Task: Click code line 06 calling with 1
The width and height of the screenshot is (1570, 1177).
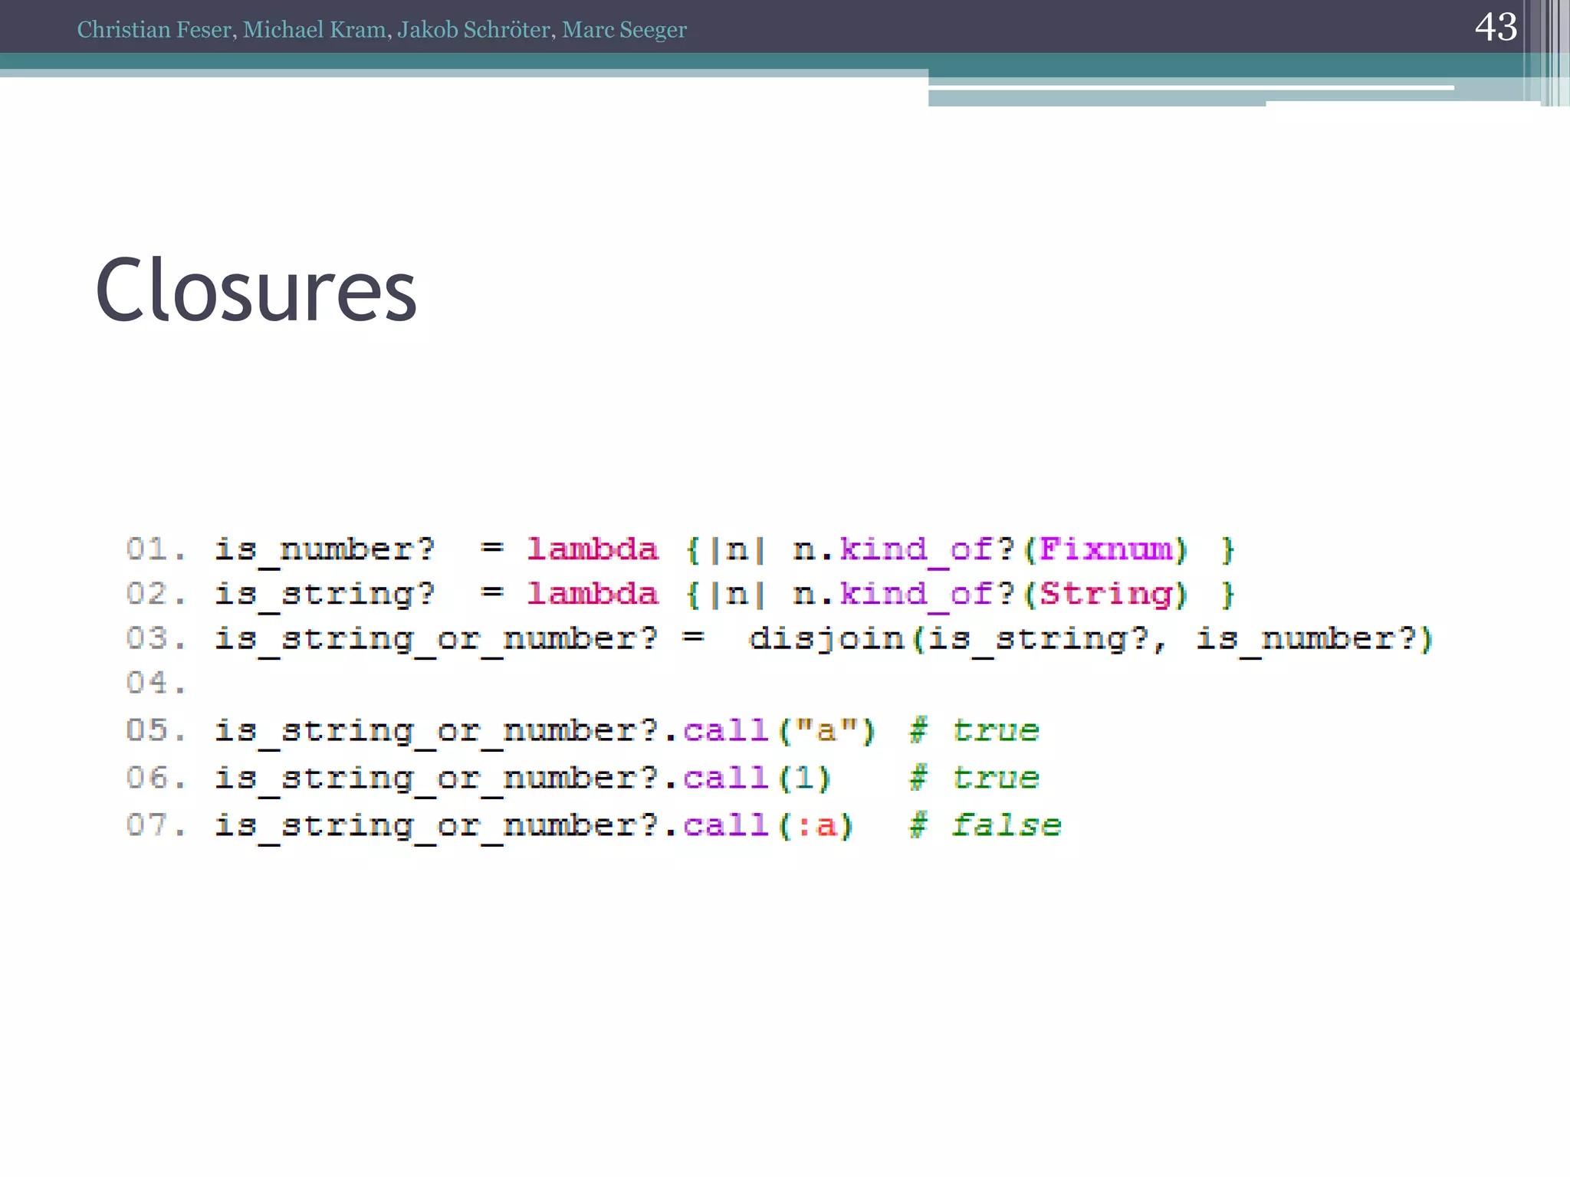Action: 583,778
